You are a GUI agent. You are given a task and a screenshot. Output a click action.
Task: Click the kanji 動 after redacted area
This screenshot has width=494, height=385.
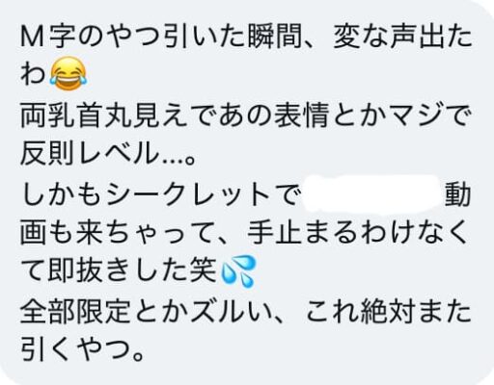(x=458, y=194)
